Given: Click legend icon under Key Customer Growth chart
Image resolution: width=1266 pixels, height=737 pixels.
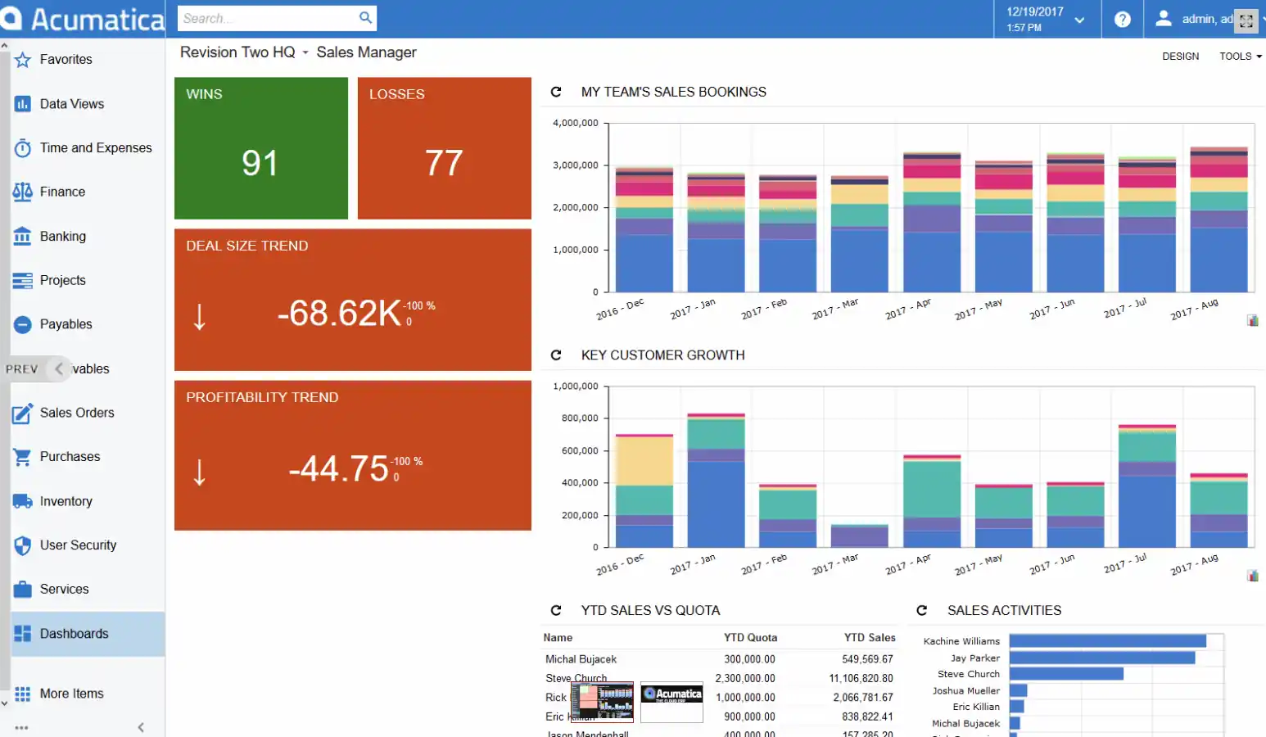Looking at the screenshot, I should [x=1253, y=576].
